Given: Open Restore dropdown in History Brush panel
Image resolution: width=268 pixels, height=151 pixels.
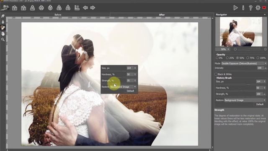Looking at the screenshot, I should click(x=245, y=100).
